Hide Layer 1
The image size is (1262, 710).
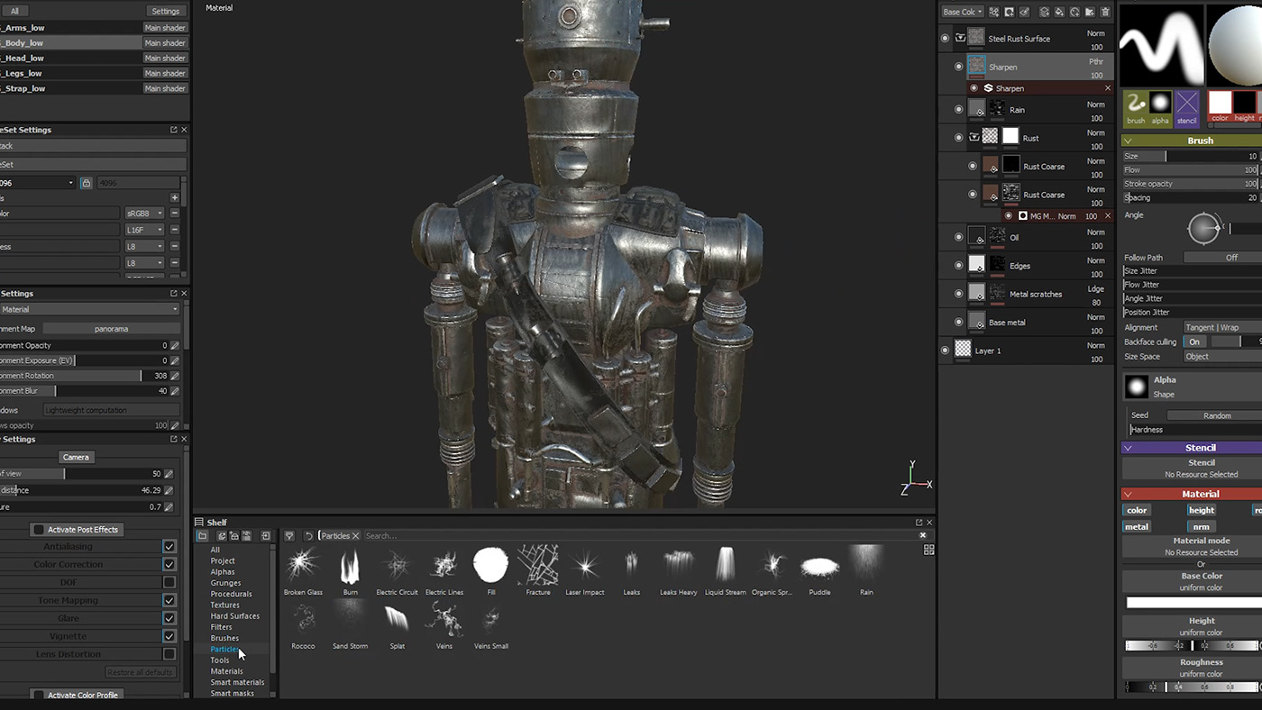945,350
